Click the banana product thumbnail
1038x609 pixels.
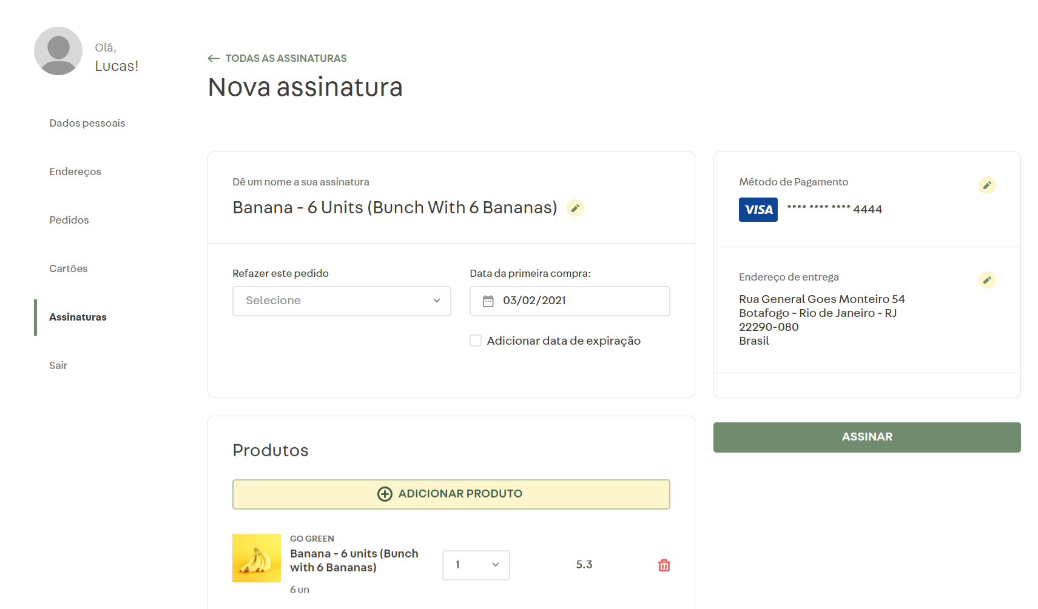click(257, 558)
